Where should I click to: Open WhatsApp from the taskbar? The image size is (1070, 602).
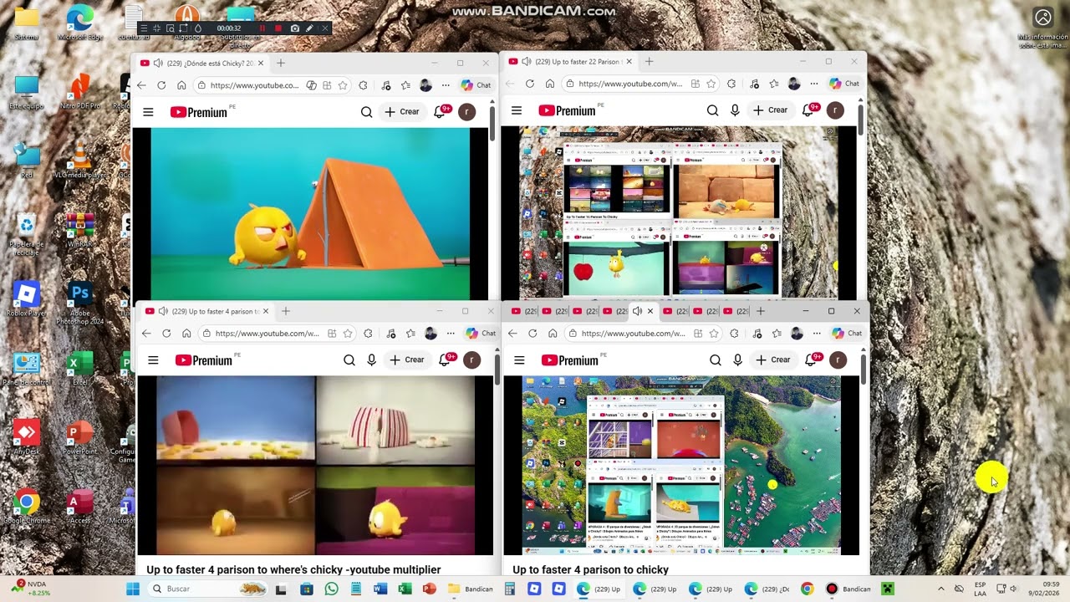pos(331,589)
